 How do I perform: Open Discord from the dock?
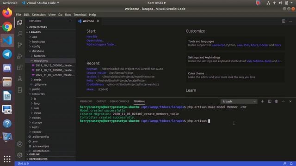[x=7, y=68]
